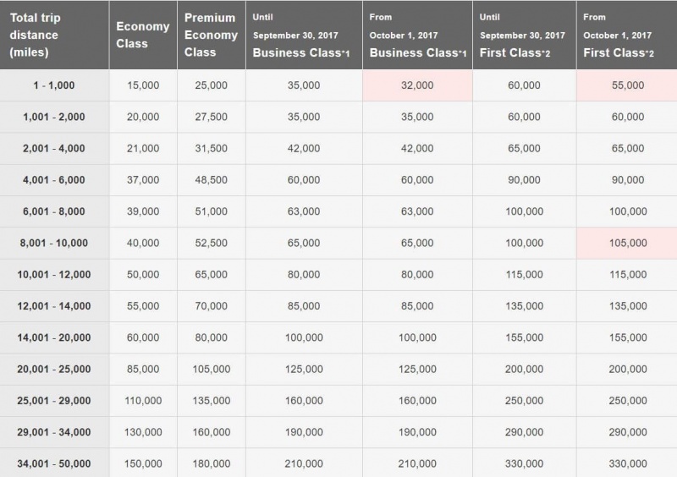Click the 180,000 Premium Economy cell

[211, 463]
